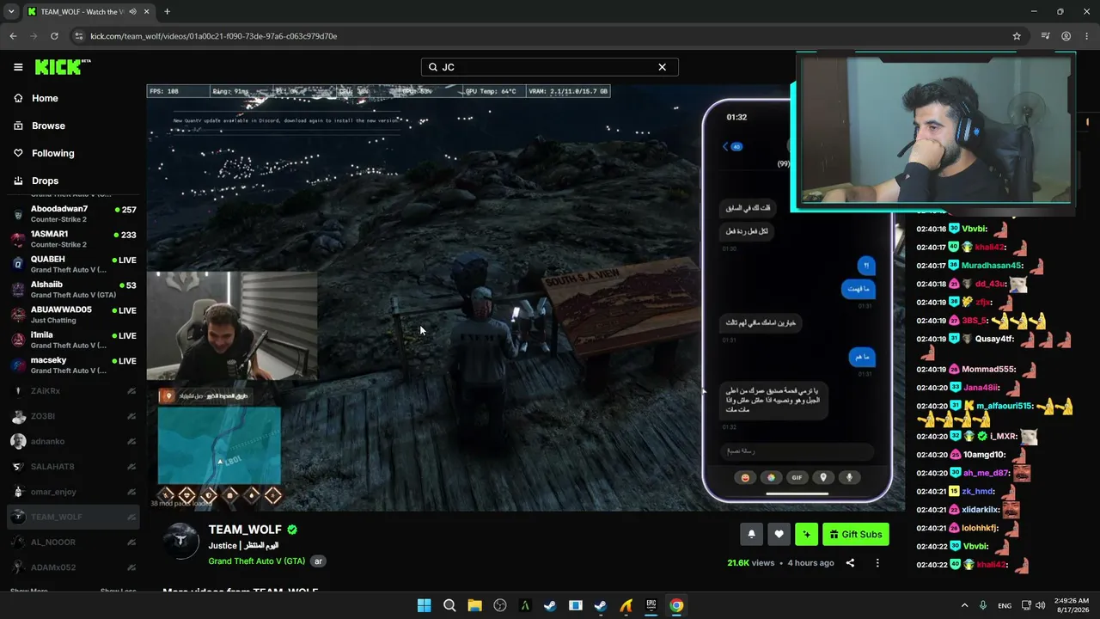Screen dimensions: 1100x619
Task: Mute the TEAM_WOLF tab audio
Action: pos(132,12)
